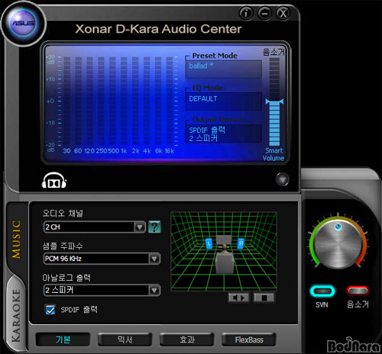The width and height of the screenshot is (382, 354).
Task: Toggle the red 음소거 mute button
Action: pos(358,291)
